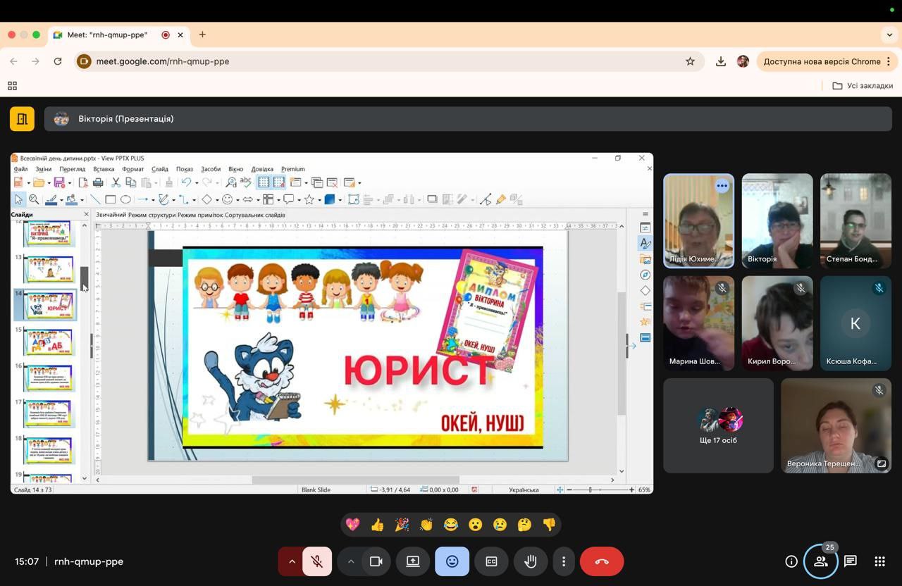
Task: Click the 'Доступна нова версія Chrome' button
Action: point(822,61)
